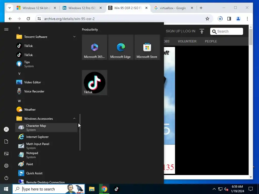Open Math Input Panel

(x=46, y=146)
